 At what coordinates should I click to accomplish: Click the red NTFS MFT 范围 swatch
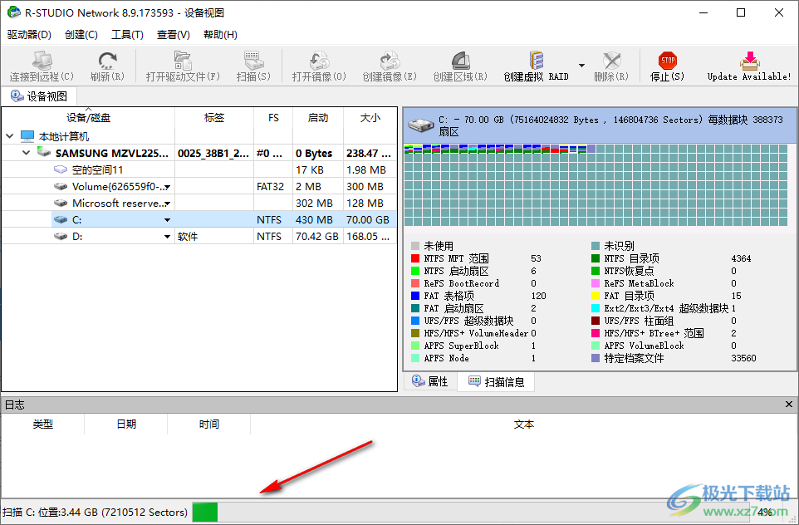pos(415,258)
